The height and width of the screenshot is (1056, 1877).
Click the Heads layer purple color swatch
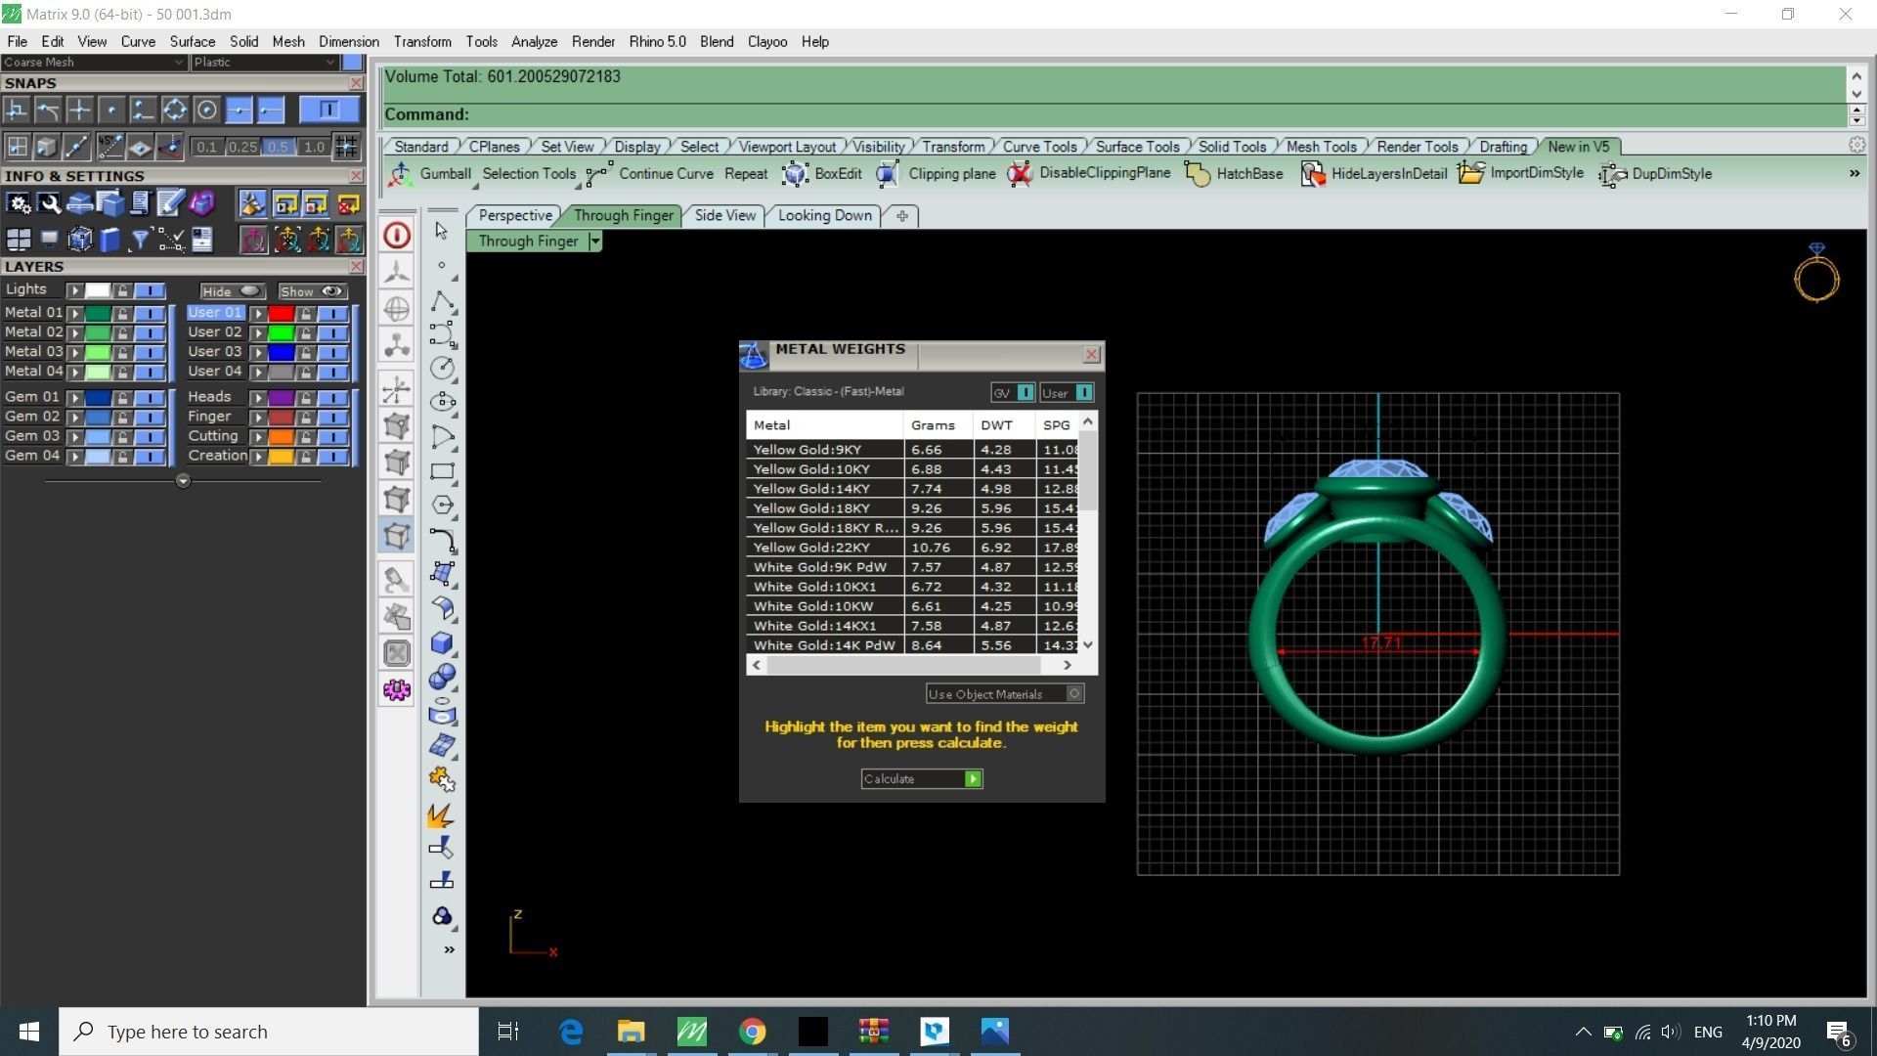tap(282, 398)
